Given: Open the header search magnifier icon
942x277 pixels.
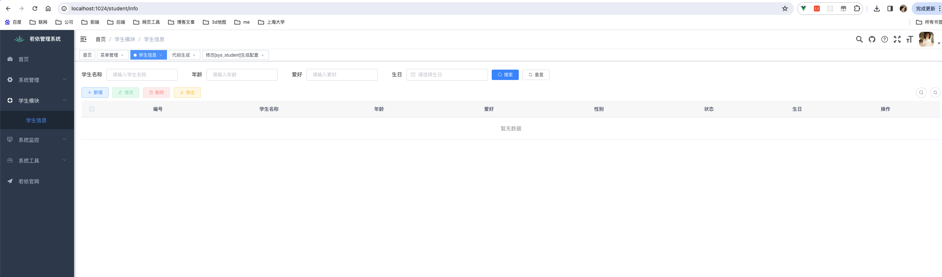Looking at the screenshot, I should point(859,39).
